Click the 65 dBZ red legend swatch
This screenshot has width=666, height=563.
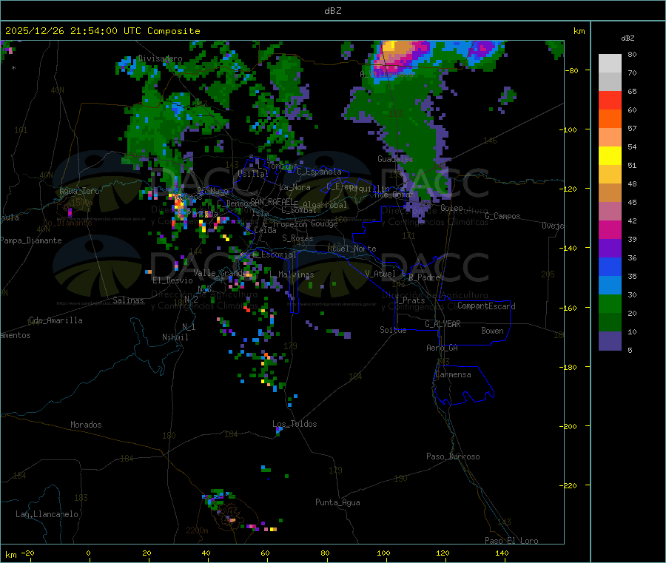click(x=610, y=100)
